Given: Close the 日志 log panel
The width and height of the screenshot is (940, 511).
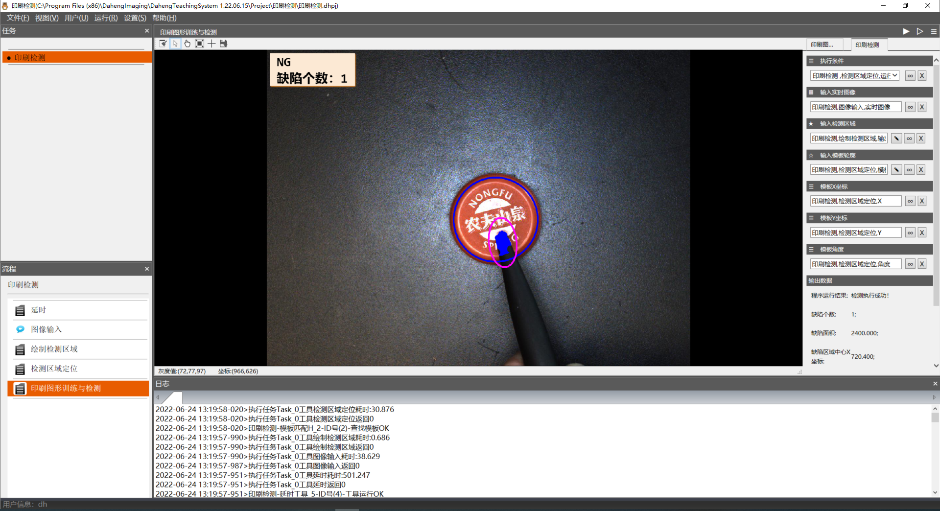Looking at the screenshot, I should click(935, 384).
